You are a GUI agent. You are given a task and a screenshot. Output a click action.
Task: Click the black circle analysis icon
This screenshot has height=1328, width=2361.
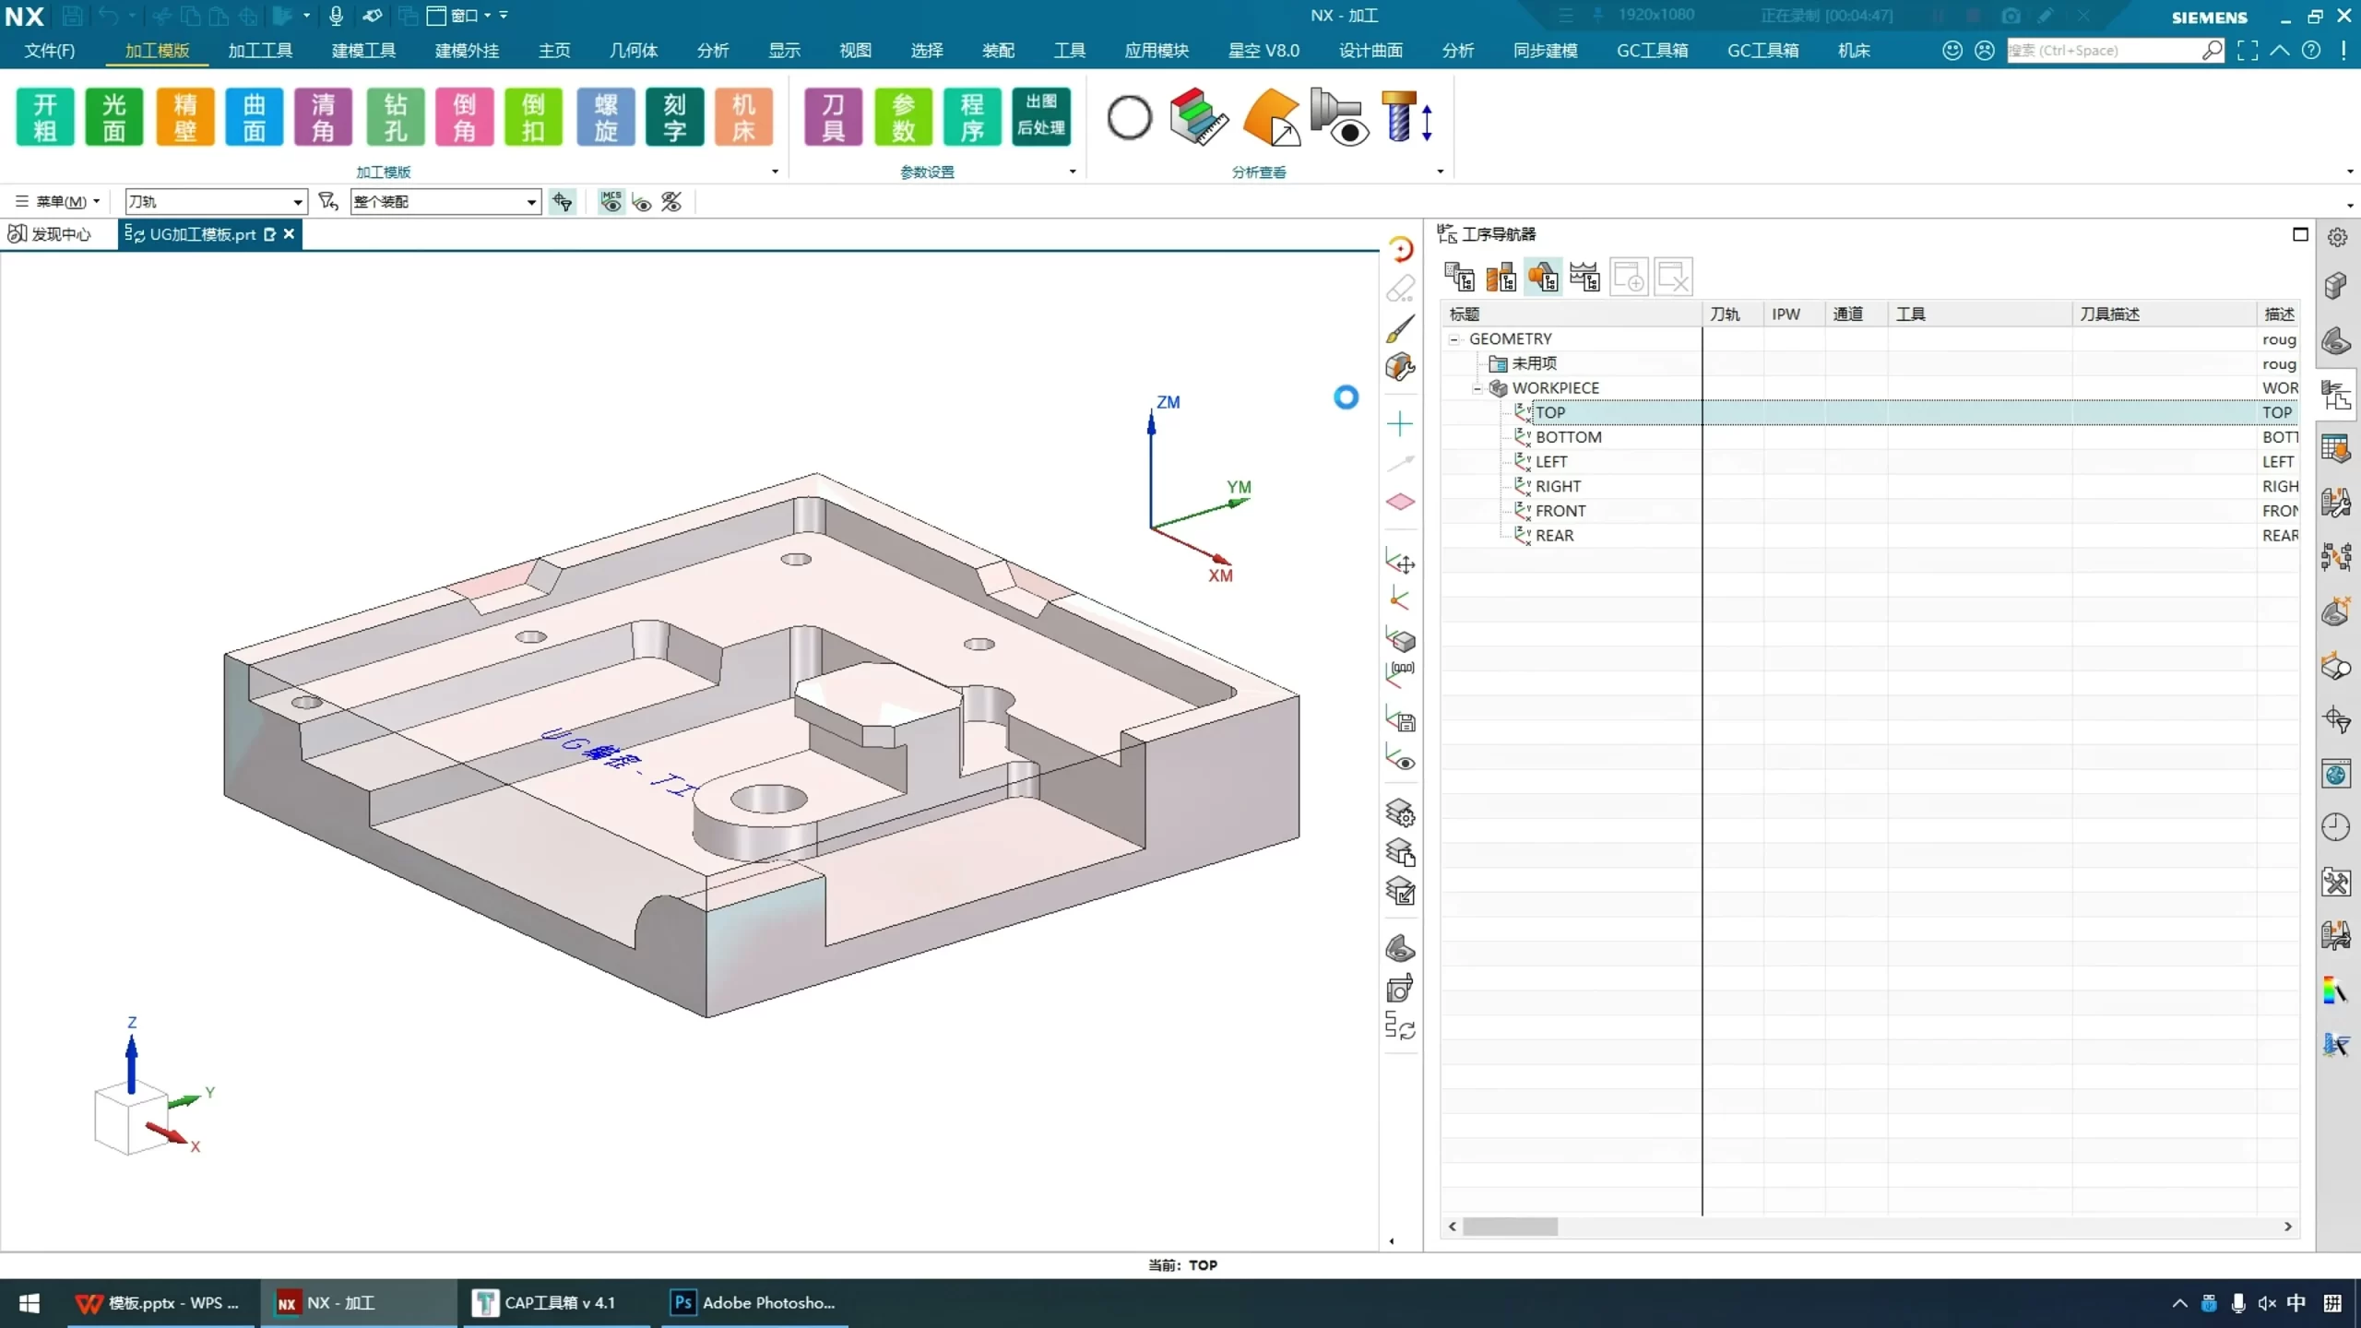[1129, 118]
